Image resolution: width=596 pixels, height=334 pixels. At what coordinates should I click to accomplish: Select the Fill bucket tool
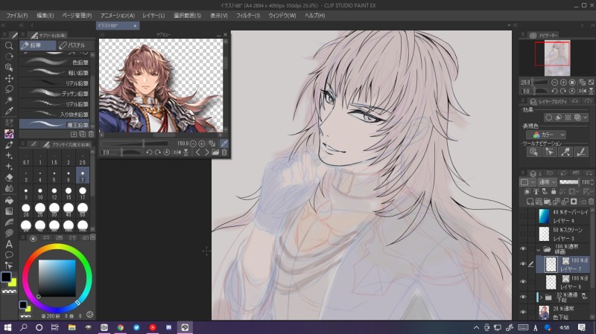9,200
